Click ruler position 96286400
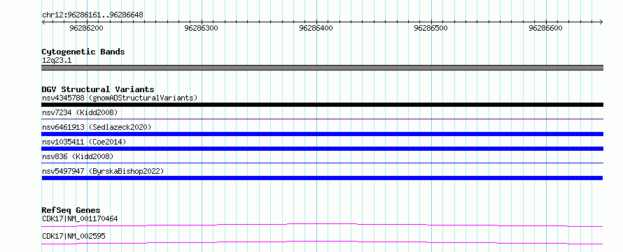The width and height of the screenshot is (623, 252). coord(316,28)
